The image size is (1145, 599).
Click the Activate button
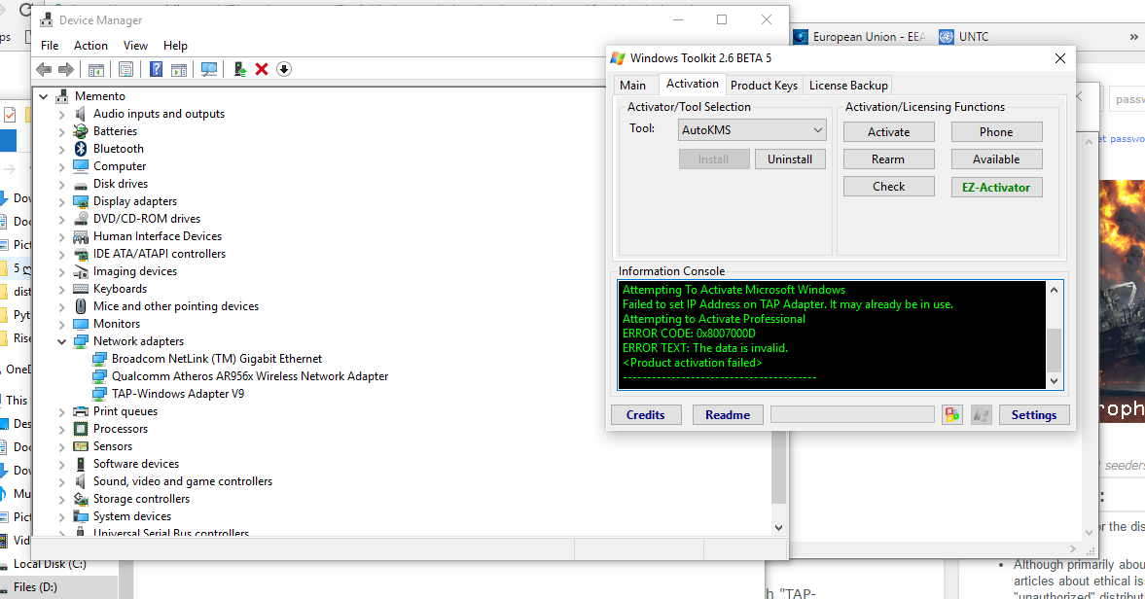[x=889, y=132]
